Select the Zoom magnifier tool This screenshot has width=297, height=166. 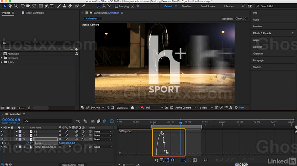click(x=16, y=6)
